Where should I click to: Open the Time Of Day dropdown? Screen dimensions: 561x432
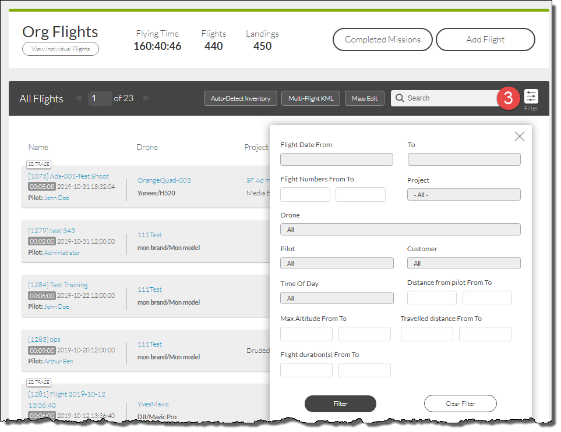click(337, 298)
